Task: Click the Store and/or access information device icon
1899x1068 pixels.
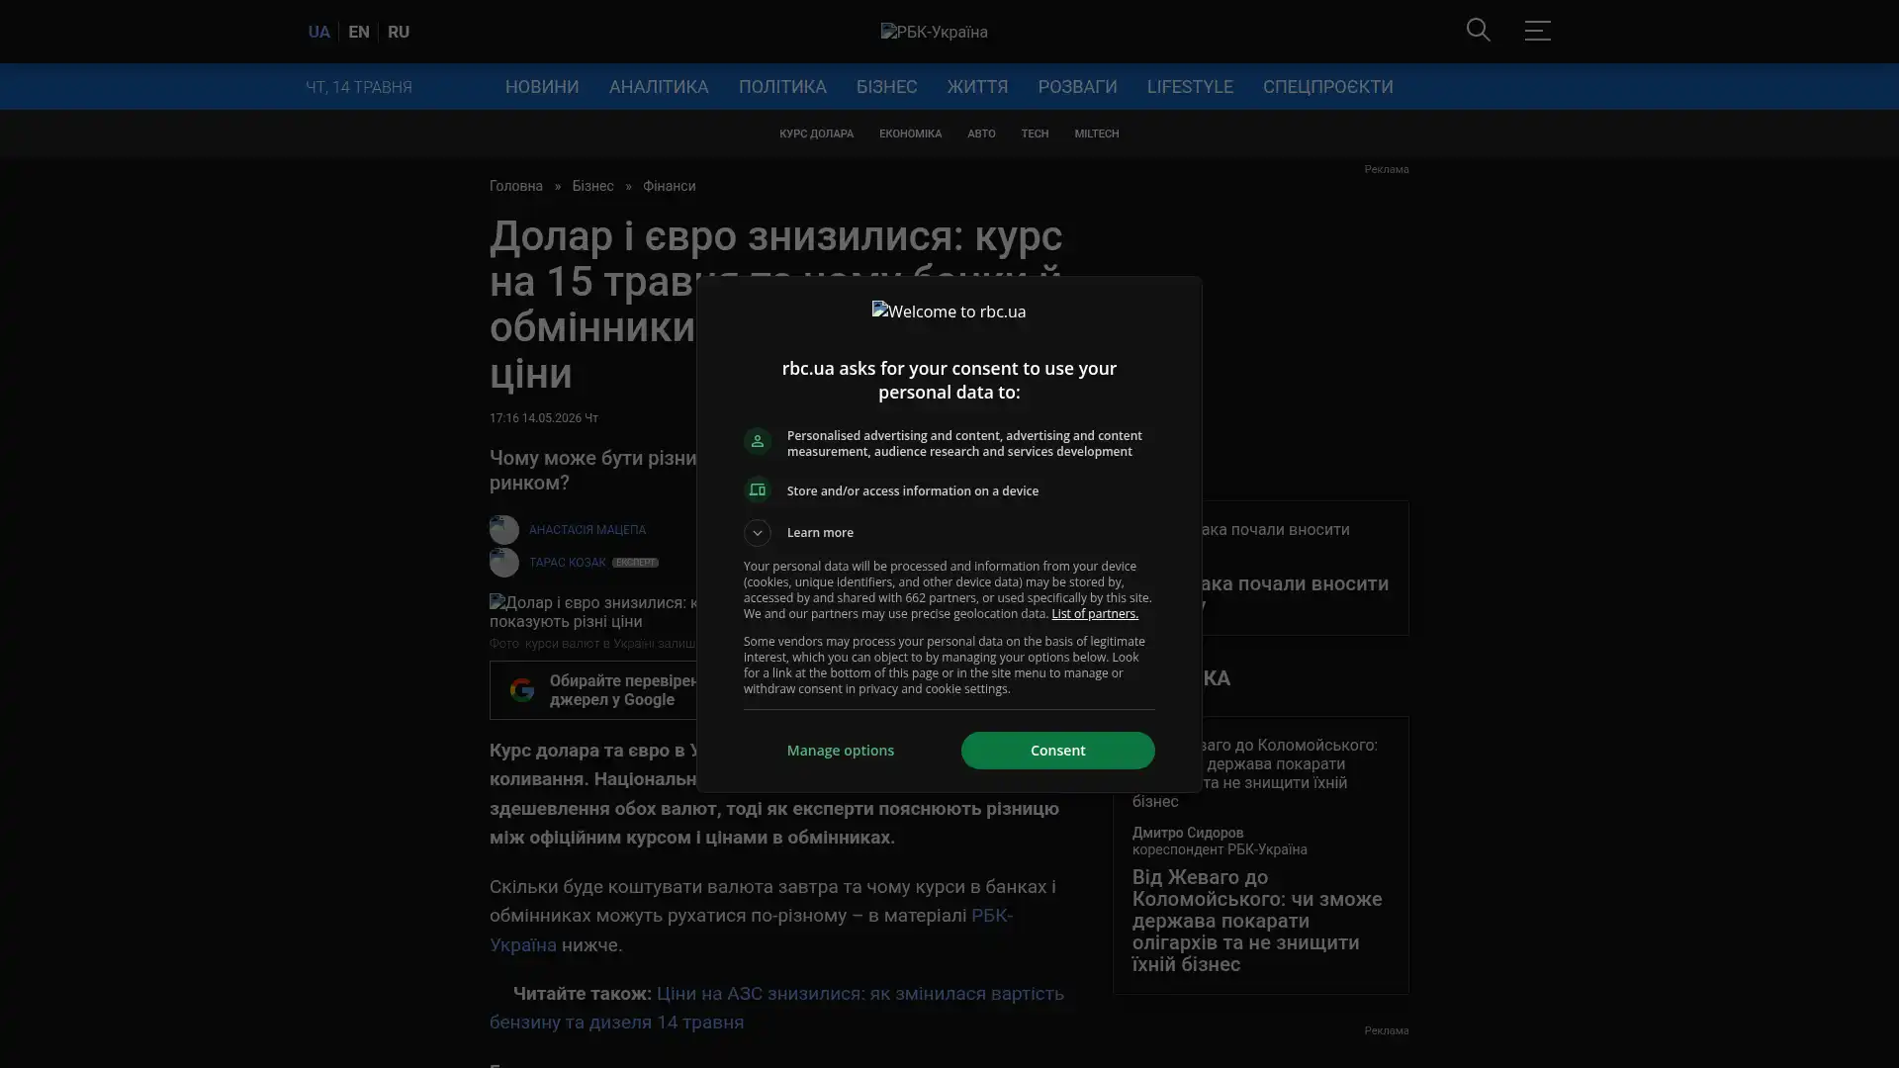Action: pos(757,490)
